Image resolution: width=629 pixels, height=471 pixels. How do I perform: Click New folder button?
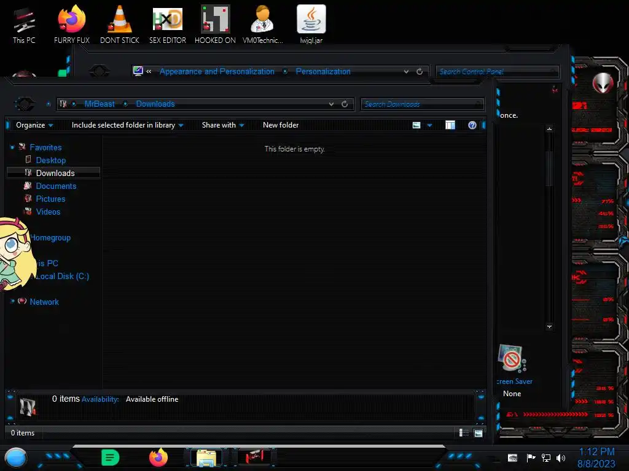point(281,125)
